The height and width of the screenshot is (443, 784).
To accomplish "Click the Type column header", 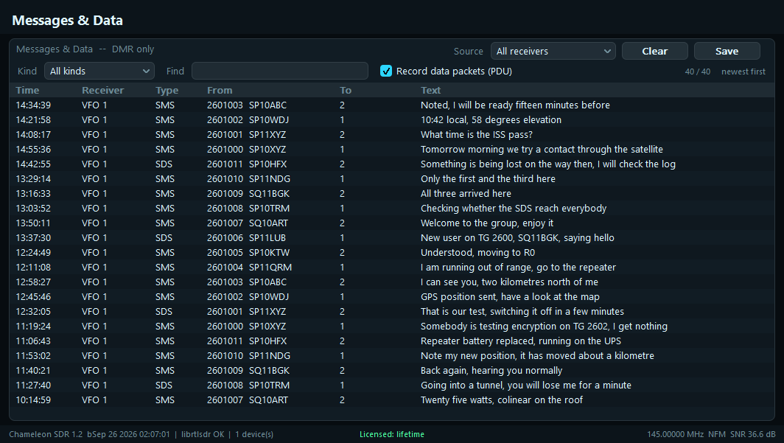I will tap(167, 91).
